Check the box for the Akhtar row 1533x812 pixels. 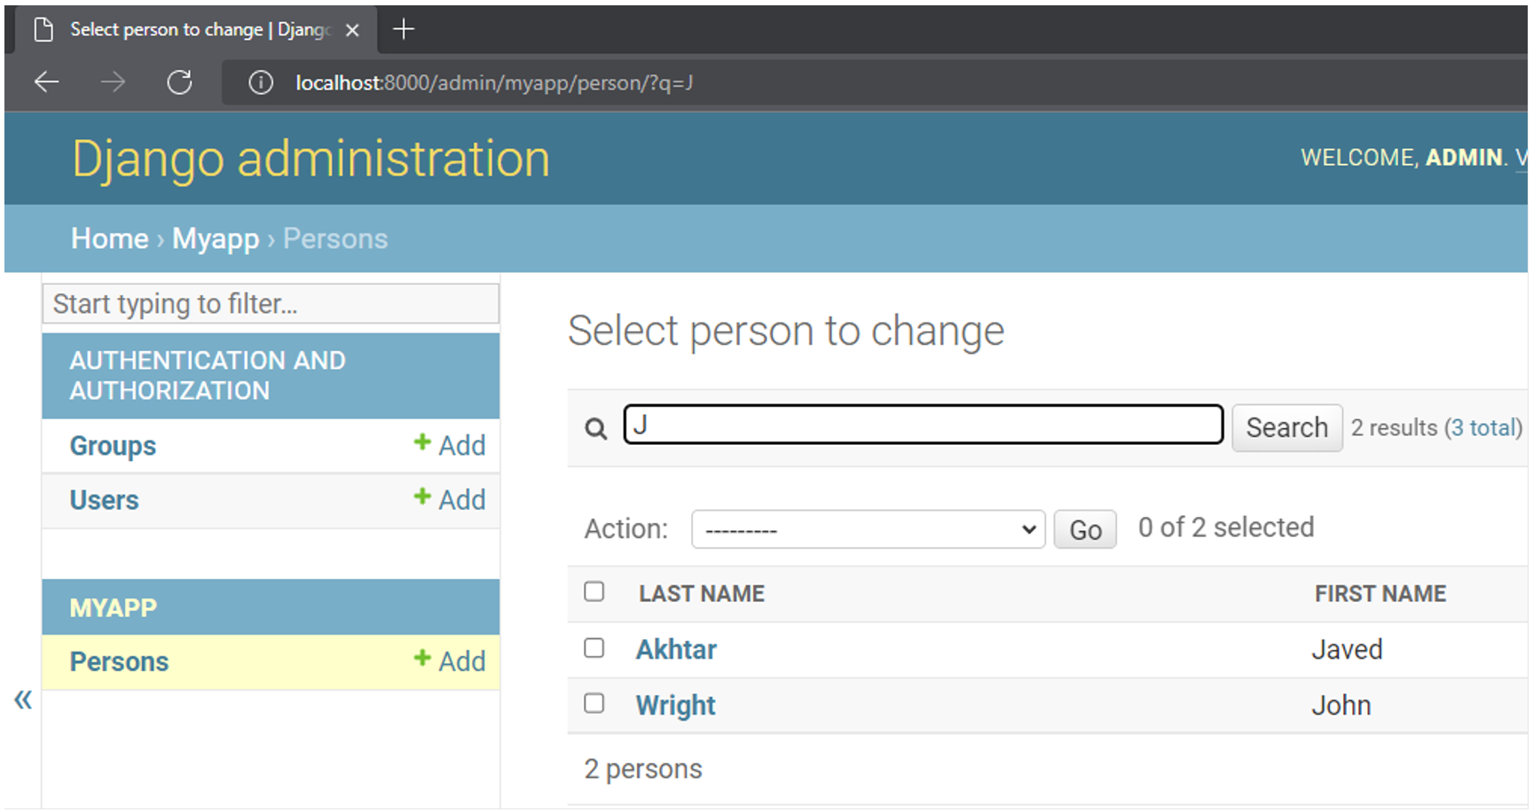[x=594, y=648]
